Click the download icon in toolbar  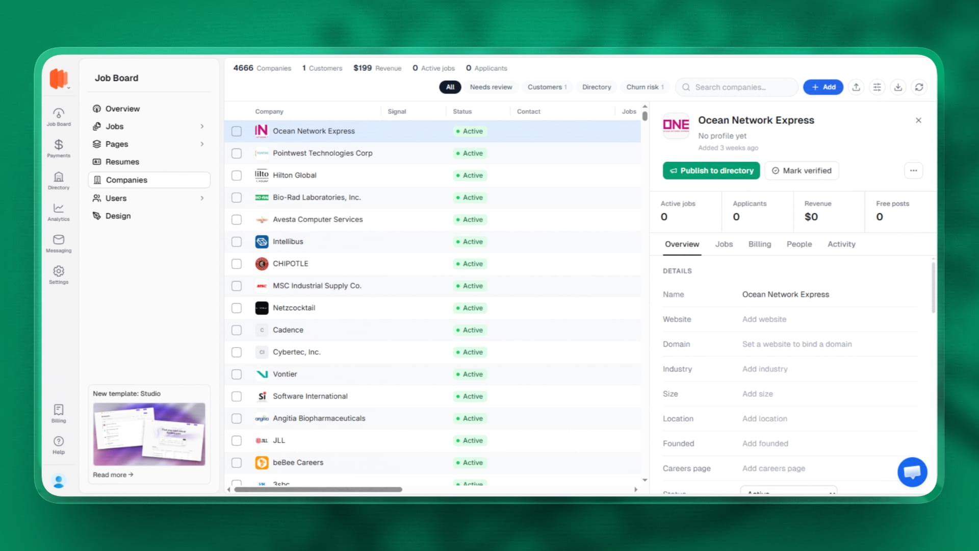tap(898, 87)
